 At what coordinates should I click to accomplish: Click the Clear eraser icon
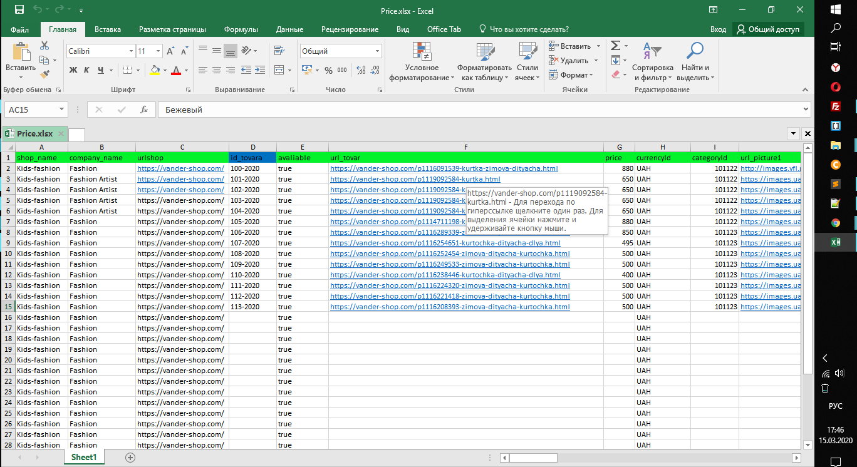point(615,74)
